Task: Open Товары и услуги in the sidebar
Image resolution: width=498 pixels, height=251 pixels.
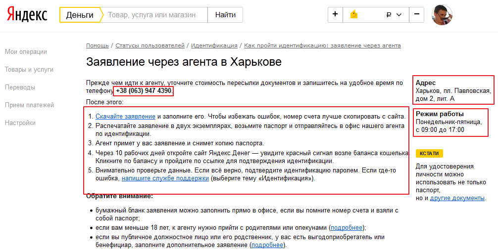Action: [29, 70]
